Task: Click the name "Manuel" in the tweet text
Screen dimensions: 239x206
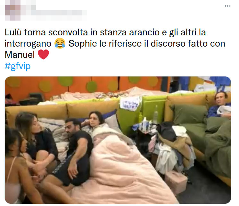Action: (x=20, y=55)
